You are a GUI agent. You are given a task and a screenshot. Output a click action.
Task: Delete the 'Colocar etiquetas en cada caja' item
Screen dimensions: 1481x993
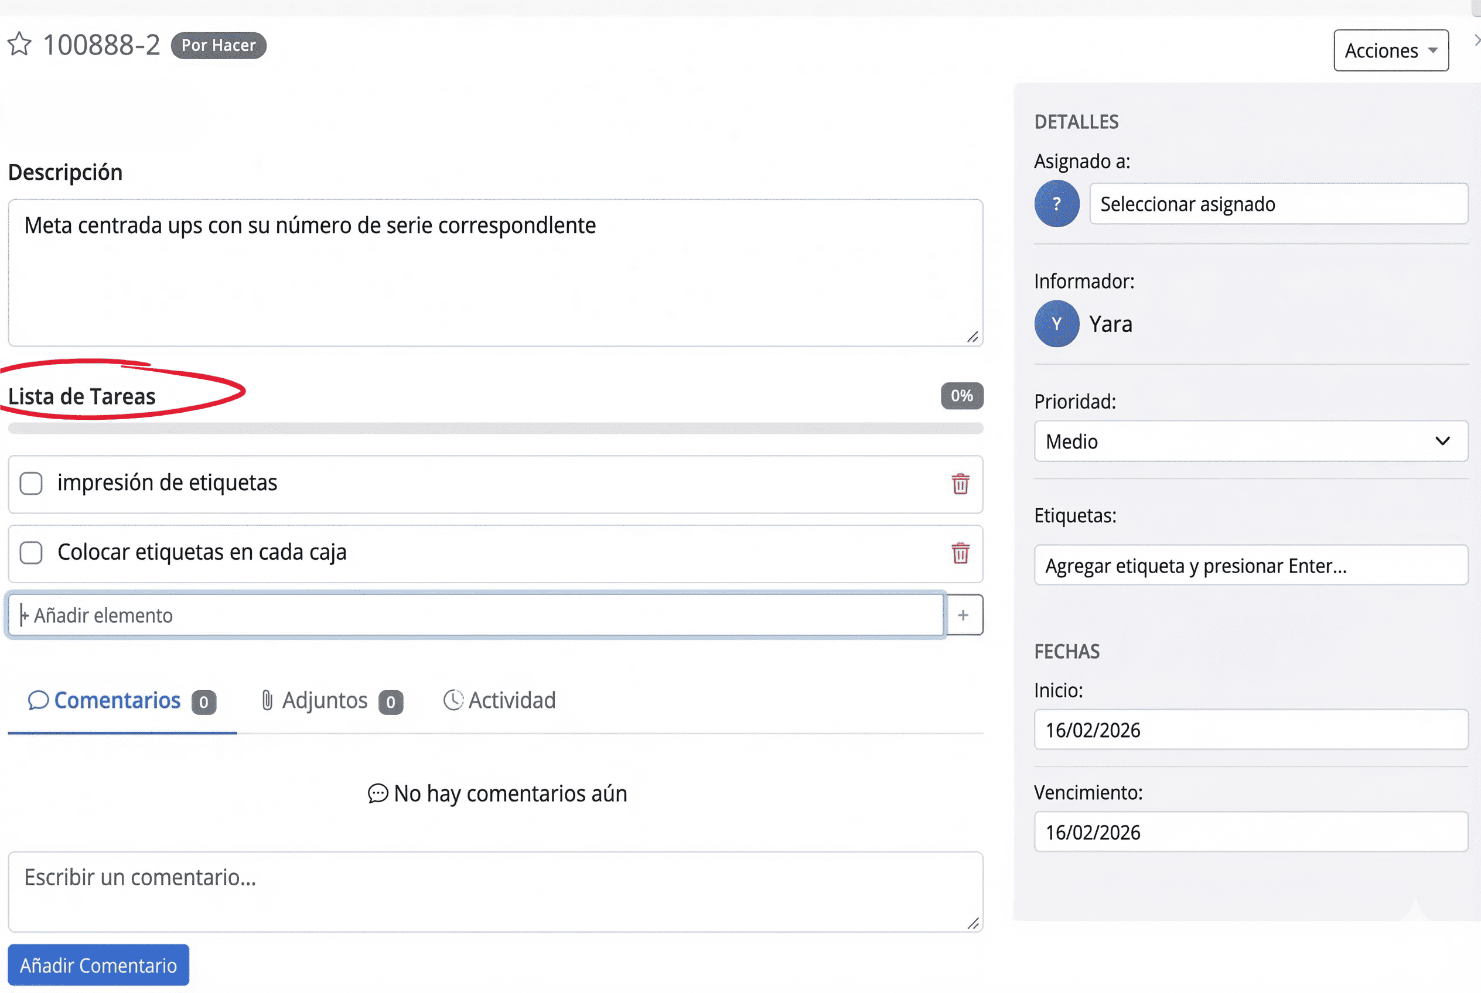(x=960, y=553)
